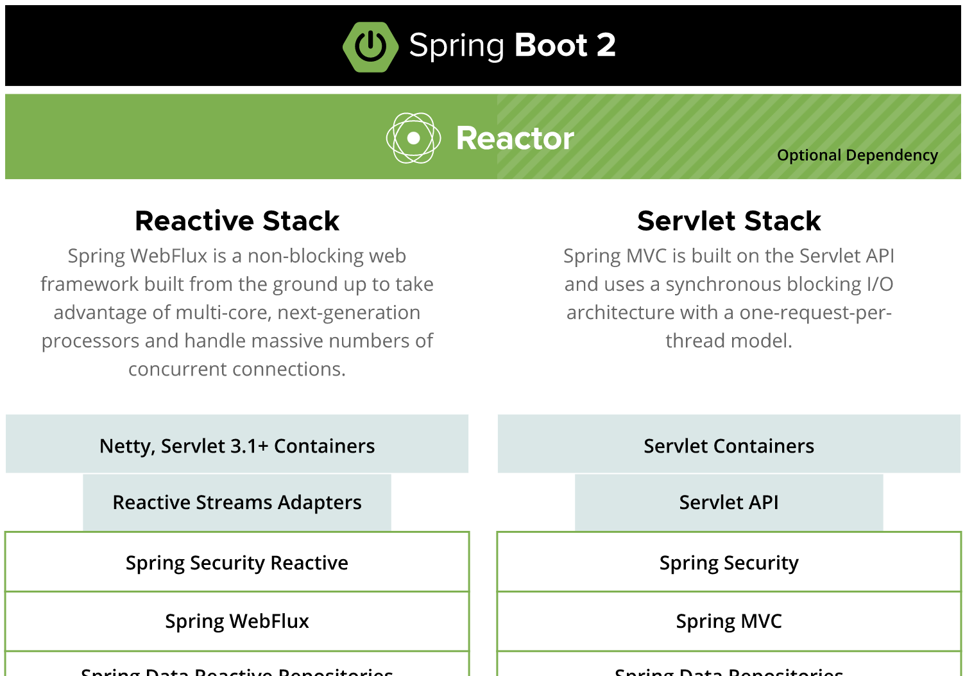The height and width of the screenshot is (676, 965).
Task: Click the Spring Boot 2 title text
Action: tap(512, 46)
